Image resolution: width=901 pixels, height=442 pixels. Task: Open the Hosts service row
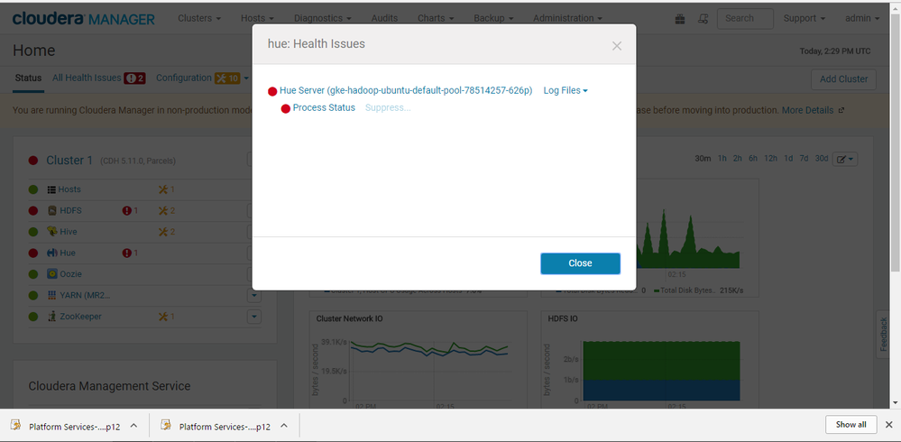click(69, 189)
